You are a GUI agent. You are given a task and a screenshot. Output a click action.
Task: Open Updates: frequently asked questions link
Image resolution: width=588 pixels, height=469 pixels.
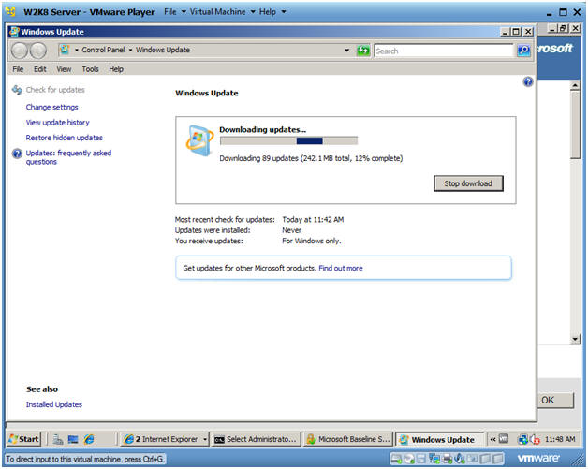pyautogui.click(x=68, y=157)
